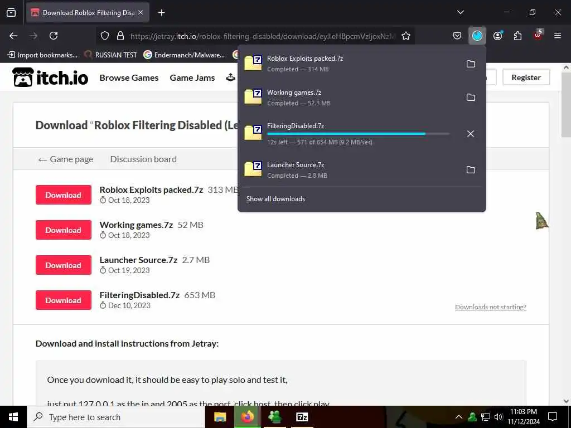Click the joystick icon beside Game Jams
Screen dimensions: 571x428
coord(230,77)
